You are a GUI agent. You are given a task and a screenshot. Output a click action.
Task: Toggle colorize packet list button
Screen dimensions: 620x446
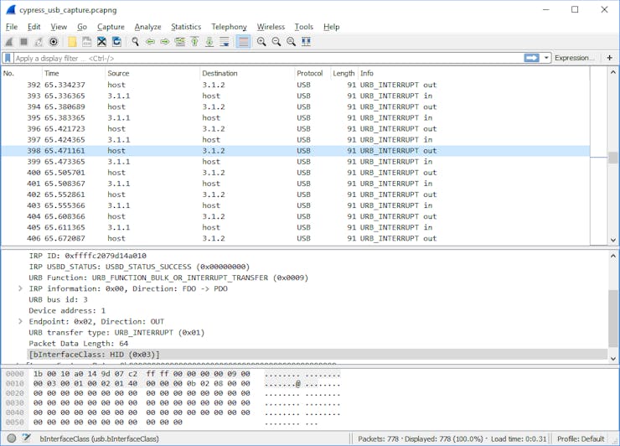pyautogui.click(x=243, y=42)
